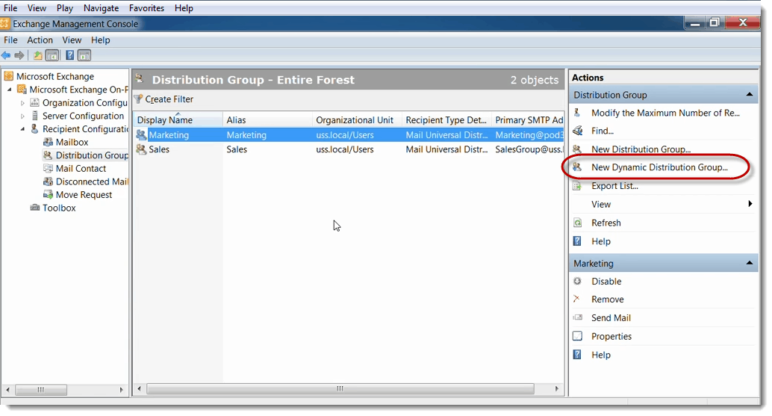Open the console Action menu

point(40,40)
